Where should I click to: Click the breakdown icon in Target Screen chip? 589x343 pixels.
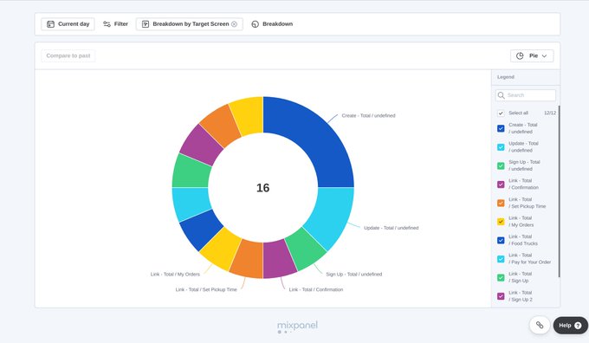[x=146, y=24]
